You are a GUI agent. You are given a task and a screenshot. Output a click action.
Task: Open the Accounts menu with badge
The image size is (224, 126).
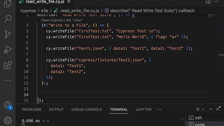8,105
